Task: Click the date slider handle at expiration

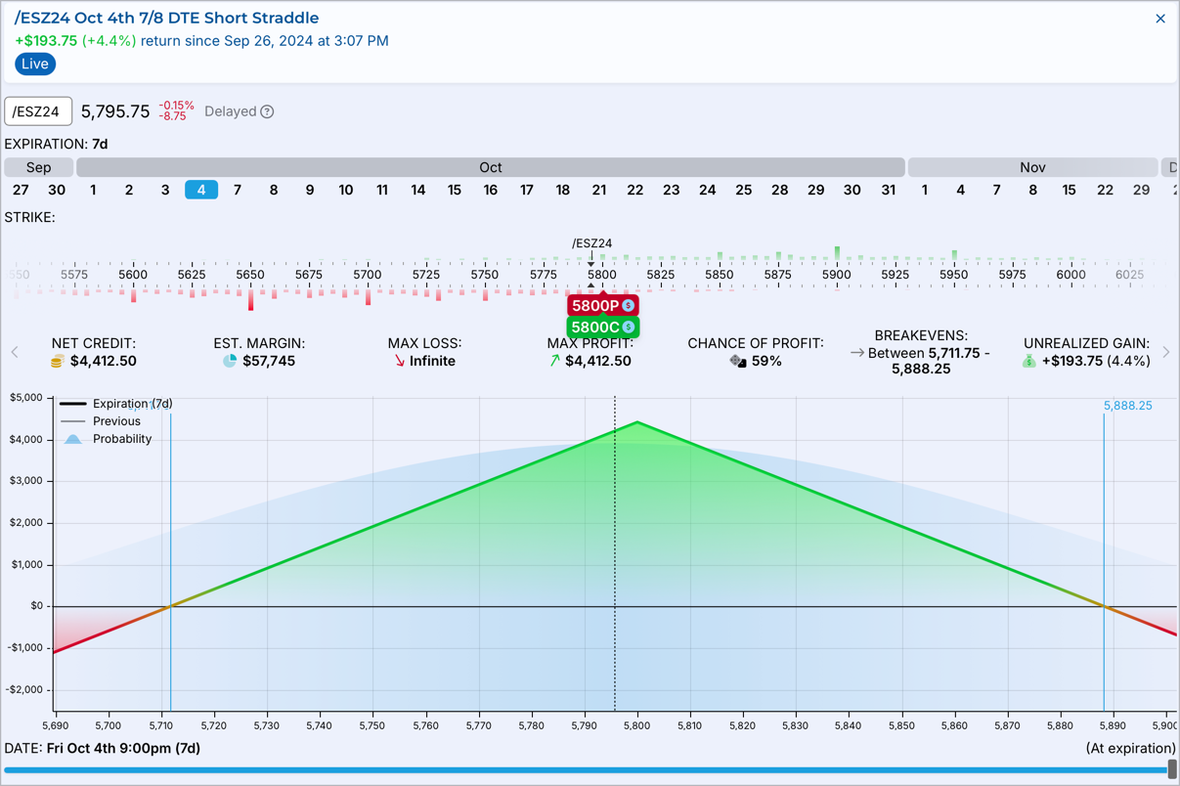Action: coord(1172,770)
